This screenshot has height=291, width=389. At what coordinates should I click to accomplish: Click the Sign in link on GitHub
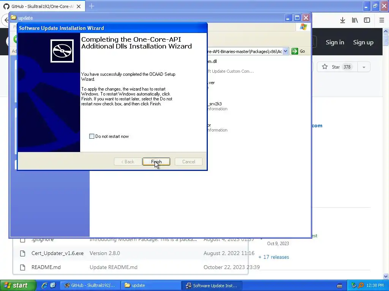coord(335,42)
